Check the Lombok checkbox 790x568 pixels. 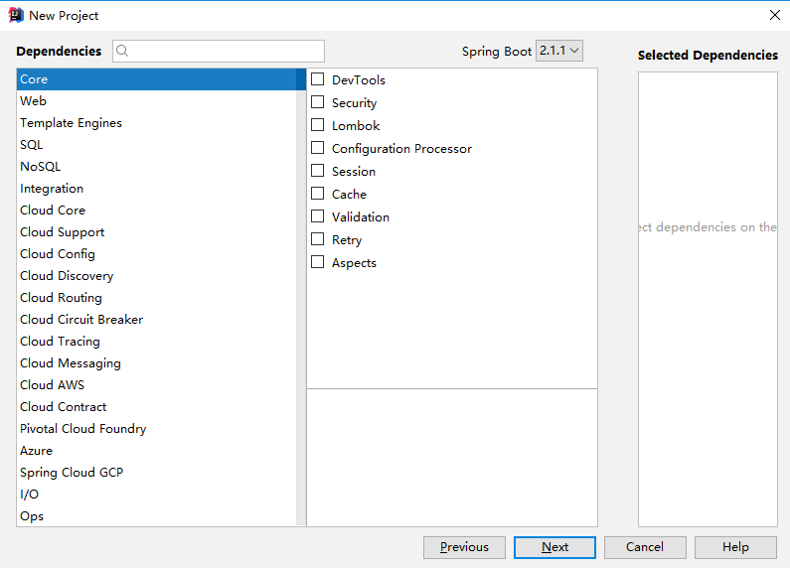pyautogui.click(x=317, y=124)
